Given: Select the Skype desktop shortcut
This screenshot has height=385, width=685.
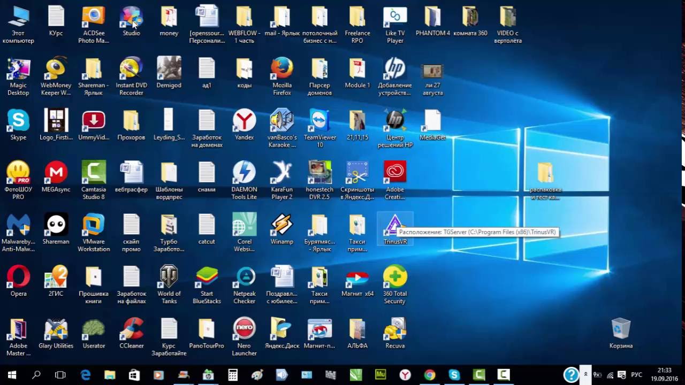Looking at the screenshot, I should [x=18, y=125].
